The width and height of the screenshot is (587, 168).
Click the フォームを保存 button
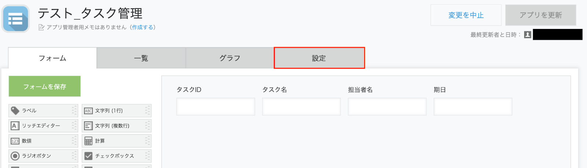click(44, 87)
